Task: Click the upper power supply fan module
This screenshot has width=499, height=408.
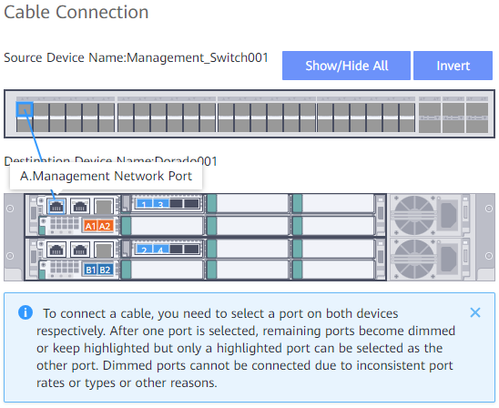Action: coord(433,216)
